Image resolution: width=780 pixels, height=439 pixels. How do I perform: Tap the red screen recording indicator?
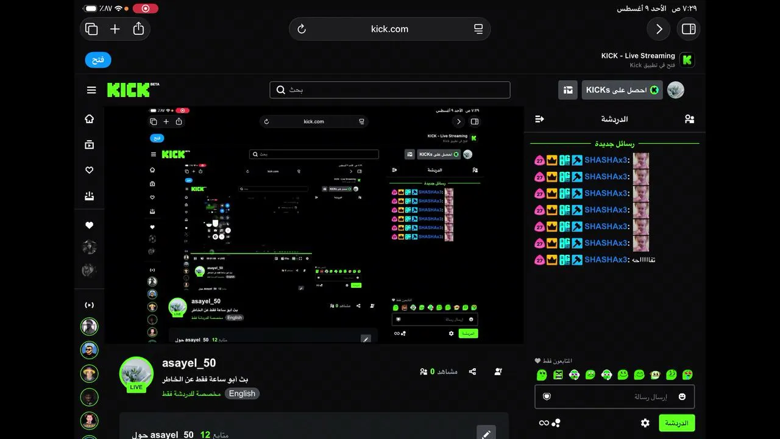(x=145, y=9)
